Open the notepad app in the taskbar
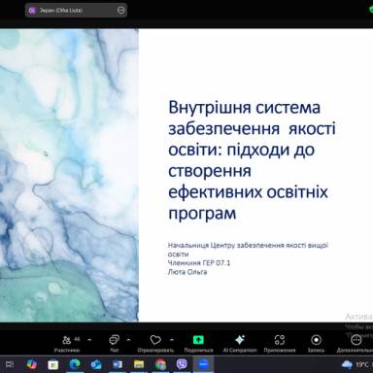373x373 pixels. [x=52, y=365]
